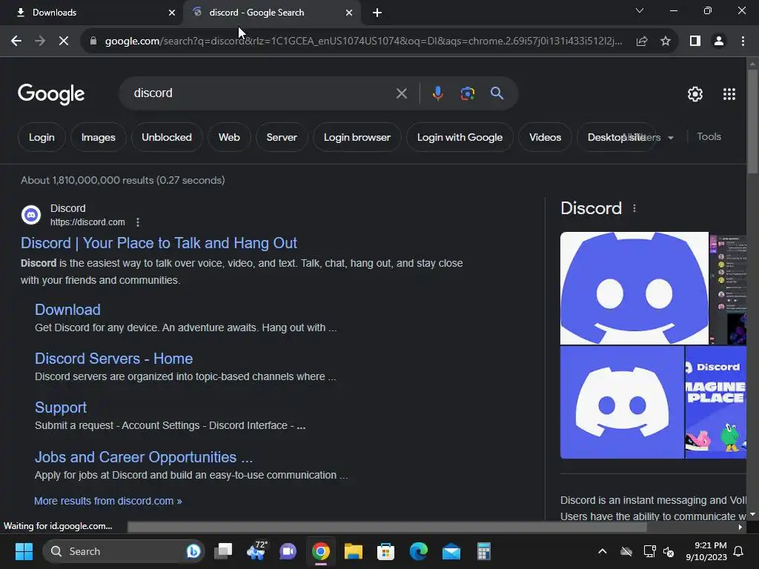Clear the search box with the X
This screenshot has width=759, height=569.
[x=401, y=93]
